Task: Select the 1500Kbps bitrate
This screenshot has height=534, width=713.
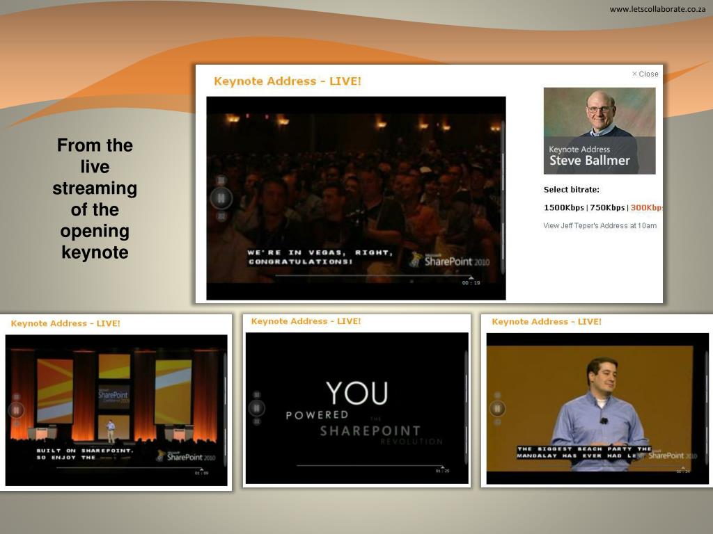Action: coord(563,207)
